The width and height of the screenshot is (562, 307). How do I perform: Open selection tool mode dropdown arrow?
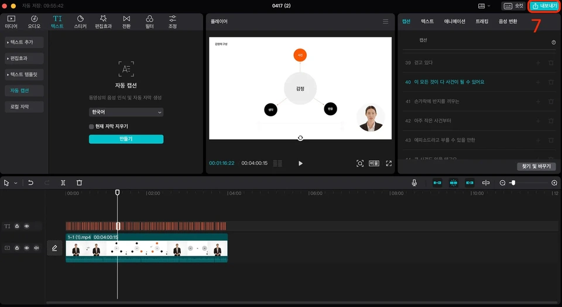[x=16, y=183]
